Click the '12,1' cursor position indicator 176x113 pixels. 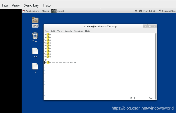click(x=132, y=98)
